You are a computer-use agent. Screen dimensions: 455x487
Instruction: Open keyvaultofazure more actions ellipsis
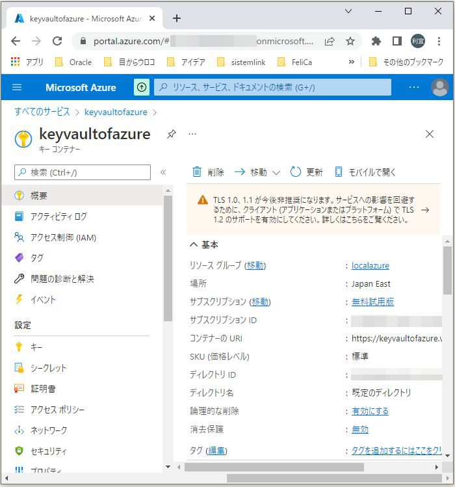click(x=192, y=134)
